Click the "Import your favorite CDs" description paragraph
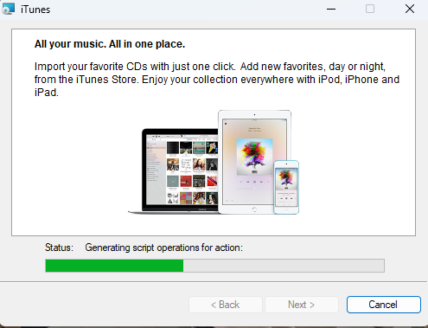Image resolution: width=428 pixels, height=328 pixels. tap(217, 80)
